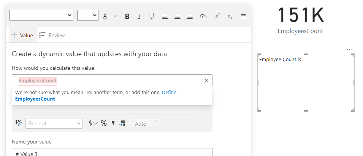The image size is (363, 156).
Task: Toggle bold formatting
Action: [x=127, y=16]
